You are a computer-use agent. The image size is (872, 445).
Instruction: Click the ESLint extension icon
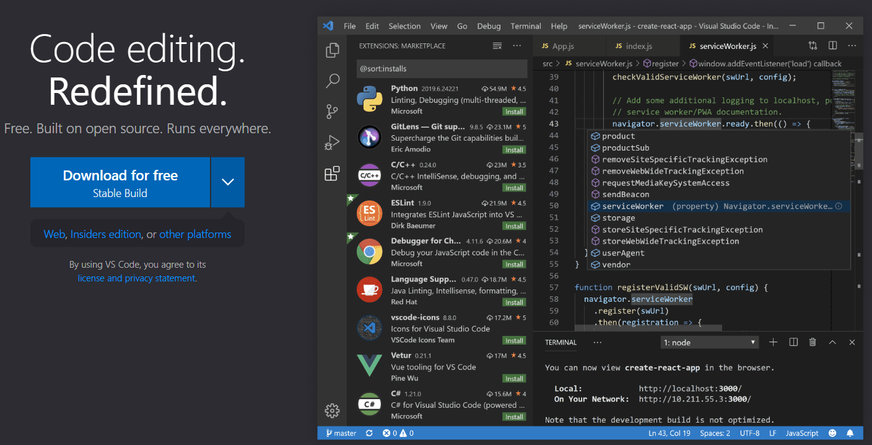coord(369,213)
